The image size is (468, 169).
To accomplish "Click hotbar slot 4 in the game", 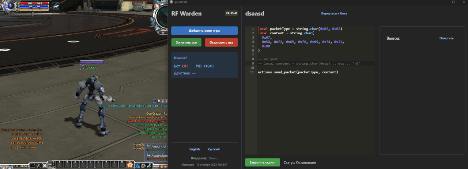I will (83, 164).
